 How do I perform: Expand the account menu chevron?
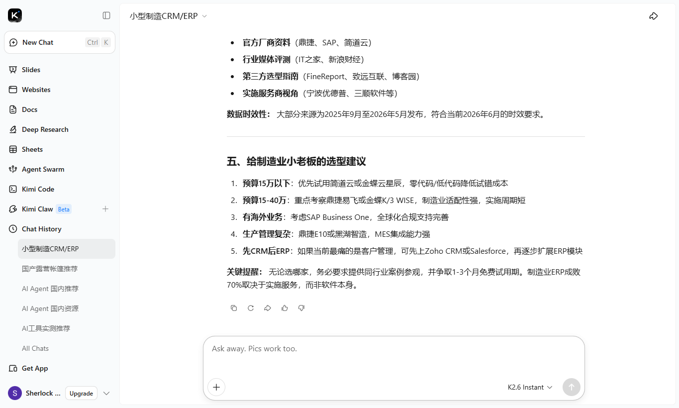[106, 393]
